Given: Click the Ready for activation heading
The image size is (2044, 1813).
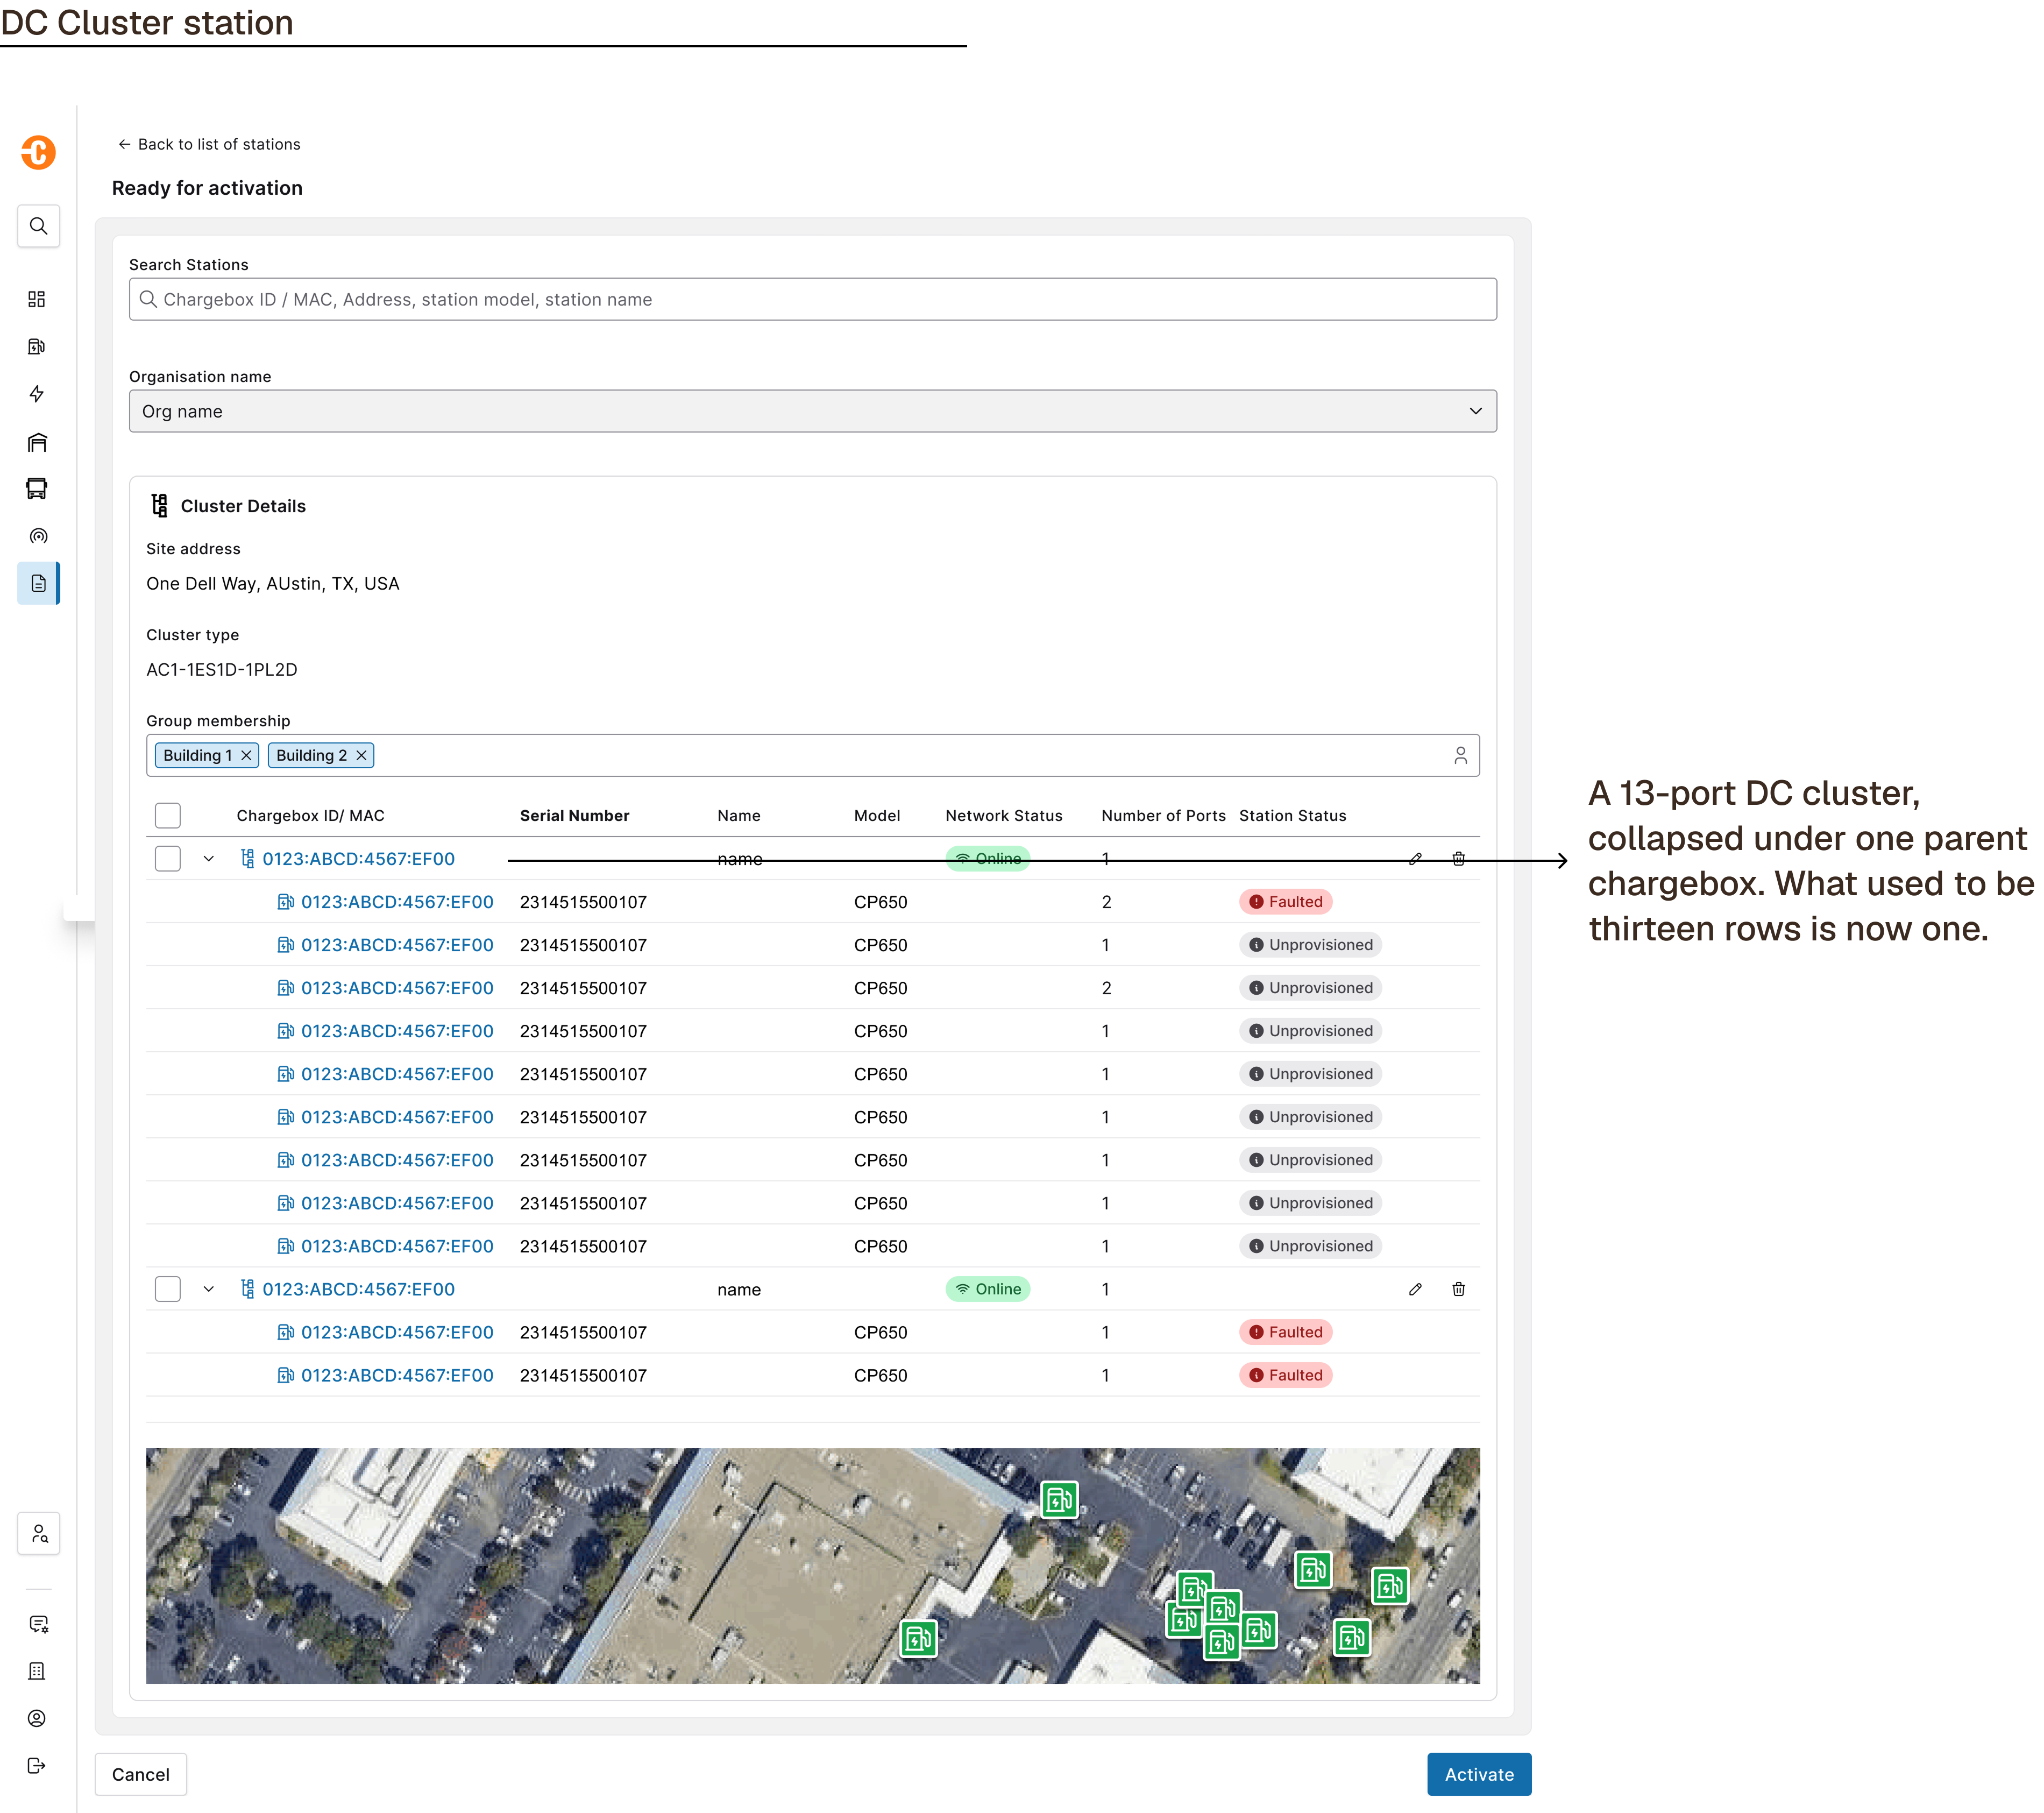Looking at the screenshot, I should coord(207,188).
